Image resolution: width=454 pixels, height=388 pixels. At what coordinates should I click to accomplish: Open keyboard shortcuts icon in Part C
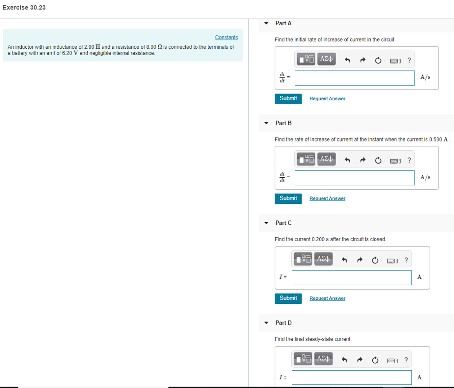tap(392, 261)
